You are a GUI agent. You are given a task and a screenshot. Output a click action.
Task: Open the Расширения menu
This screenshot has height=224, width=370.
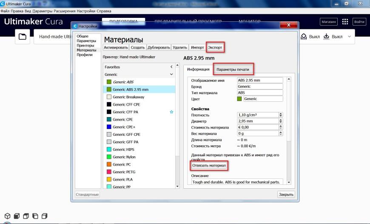(65, 11)
